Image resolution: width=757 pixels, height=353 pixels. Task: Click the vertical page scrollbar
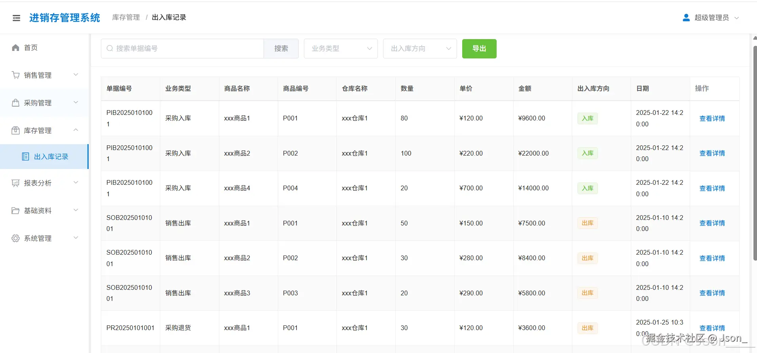click(x=755, y=153)
